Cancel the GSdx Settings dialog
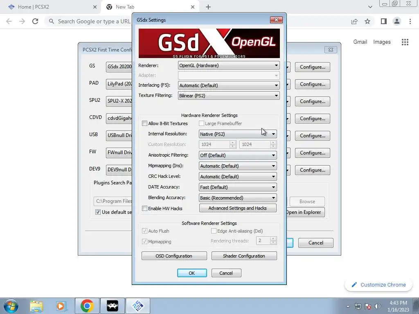The image size is (419, 314). (x=226, y=273)
